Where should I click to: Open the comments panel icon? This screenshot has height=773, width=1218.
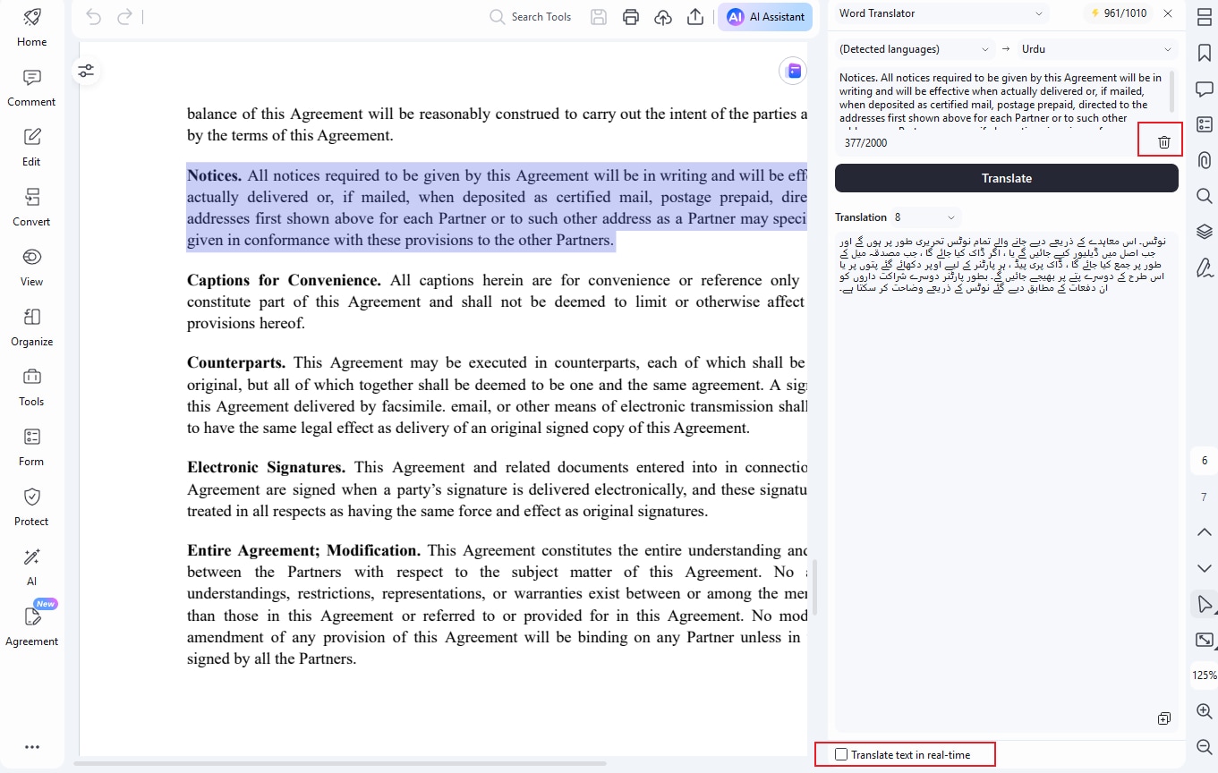(1205, 89)
